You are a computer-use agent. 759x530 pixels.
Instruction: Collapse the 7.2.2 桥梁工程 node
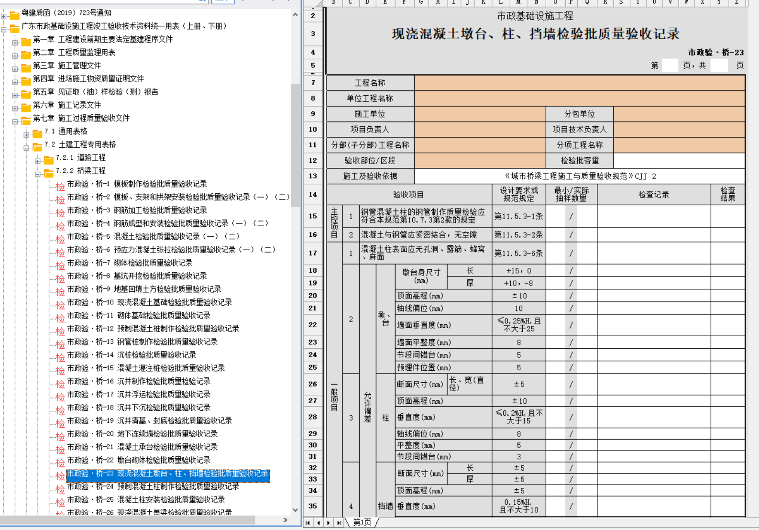tap(38, 174)
